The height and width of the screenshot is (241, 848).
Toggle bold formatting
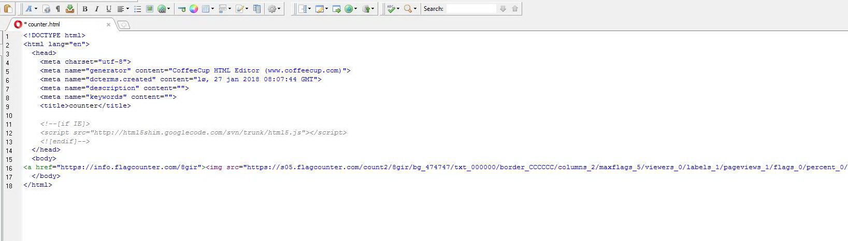(x=85, y=9)
